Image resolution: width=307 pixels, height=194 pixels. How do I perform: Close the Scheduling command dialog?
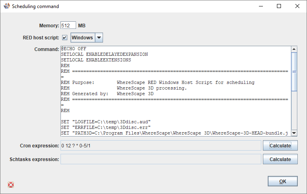pos(297,6)
